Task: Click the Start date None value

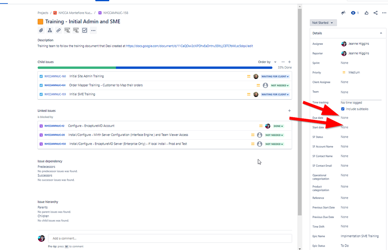Action: pyautogui.click(x=344, y=127)
